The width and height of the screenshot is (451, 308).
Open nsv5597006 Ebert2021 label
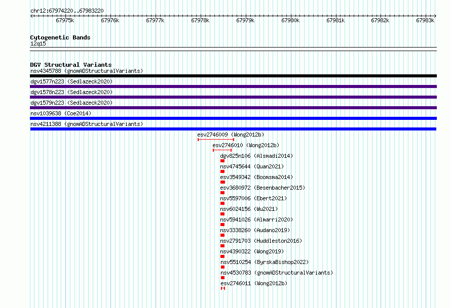(x=253, y=198)
